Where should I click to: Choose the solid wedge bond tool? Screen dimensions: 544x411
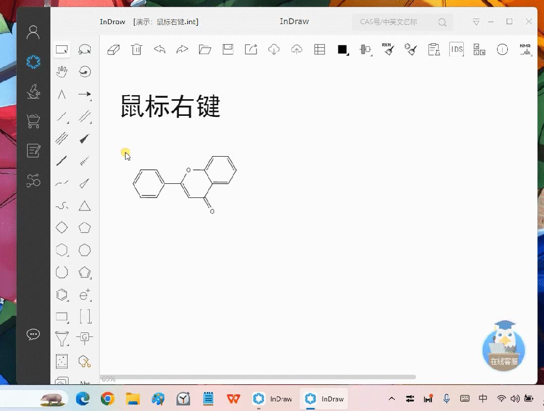[x=85, y=139]
